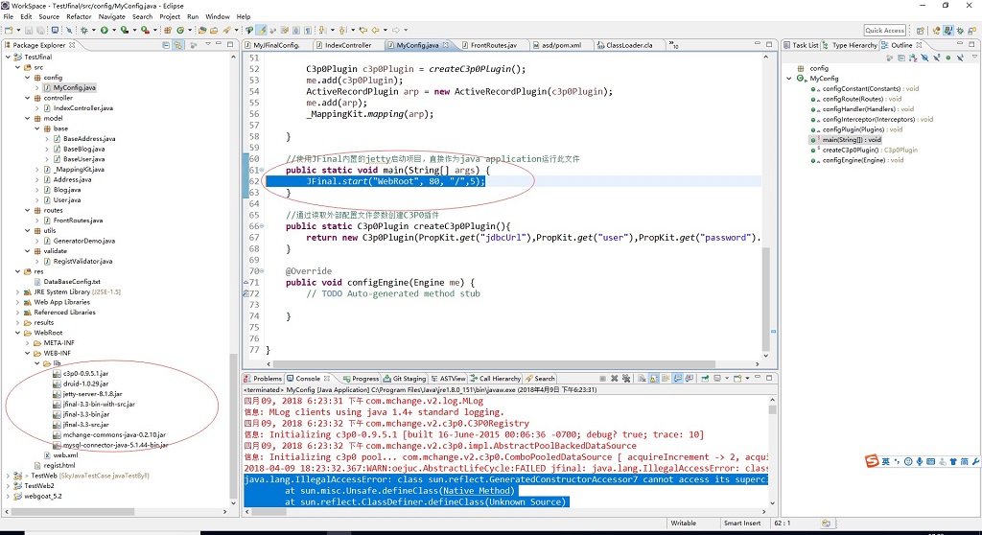Click editor horizontal scrollbar
Image resolution: width=982 pixels, height=535 pixels.
pyautogui.click(x=494, y=364)
